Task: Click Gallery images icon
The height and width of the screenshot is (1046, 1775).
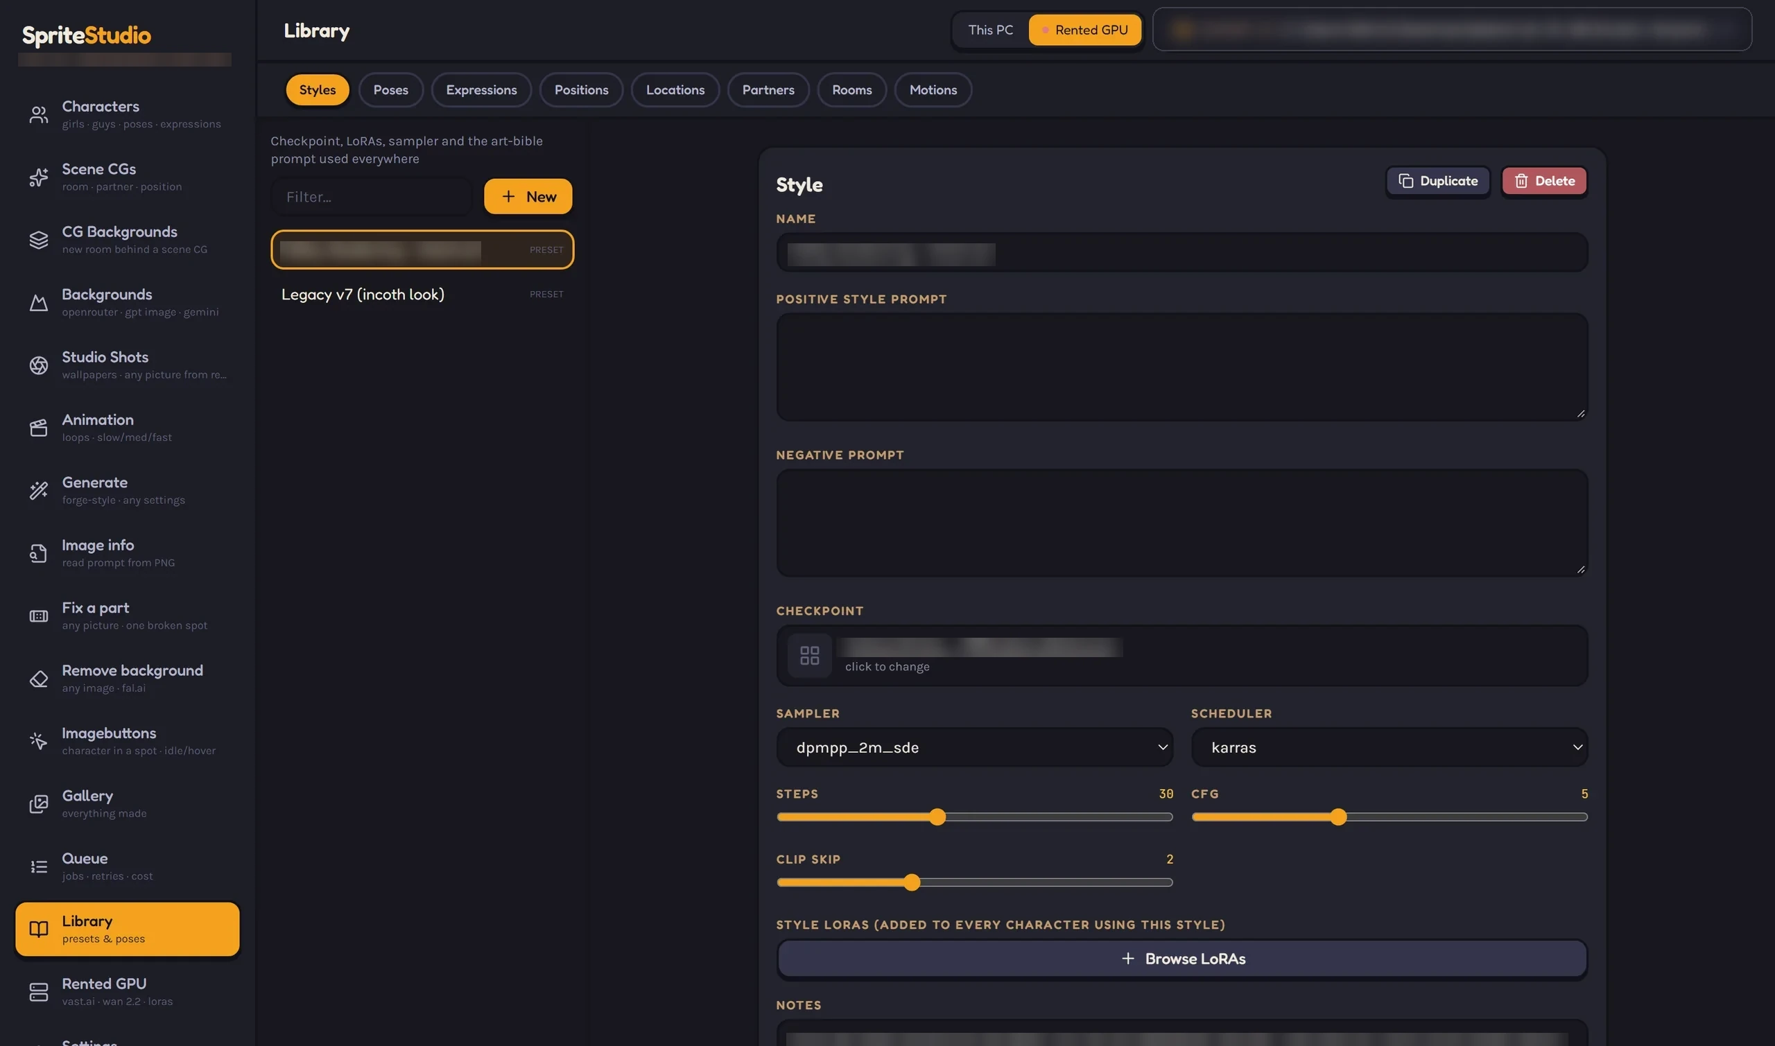Action: click(39, 804)
